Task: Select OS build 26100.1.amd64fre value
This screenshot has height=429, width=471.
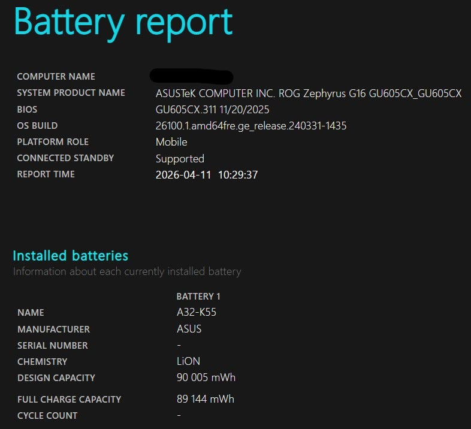Action: click(x=251, y=126)
